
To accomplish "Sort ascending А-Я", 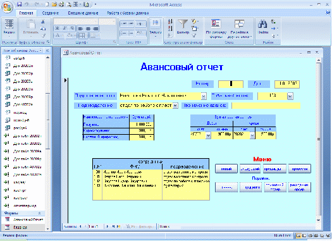I will pos(170,22).
